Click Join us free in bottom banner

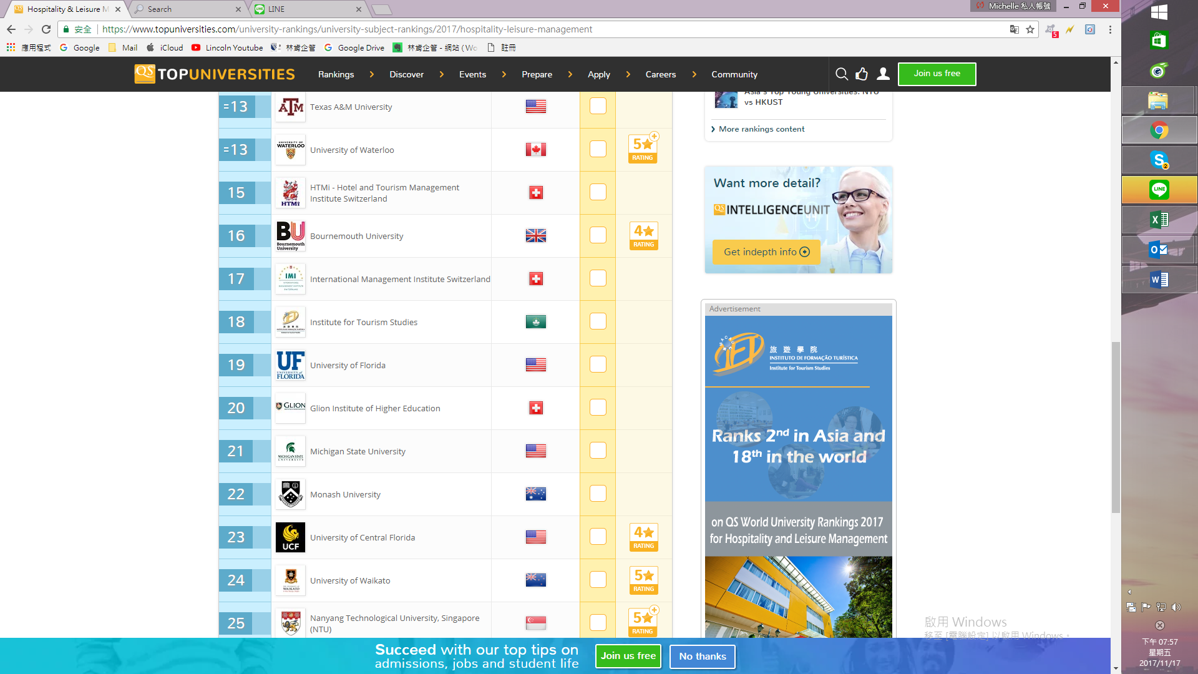(x=628, y=656)
